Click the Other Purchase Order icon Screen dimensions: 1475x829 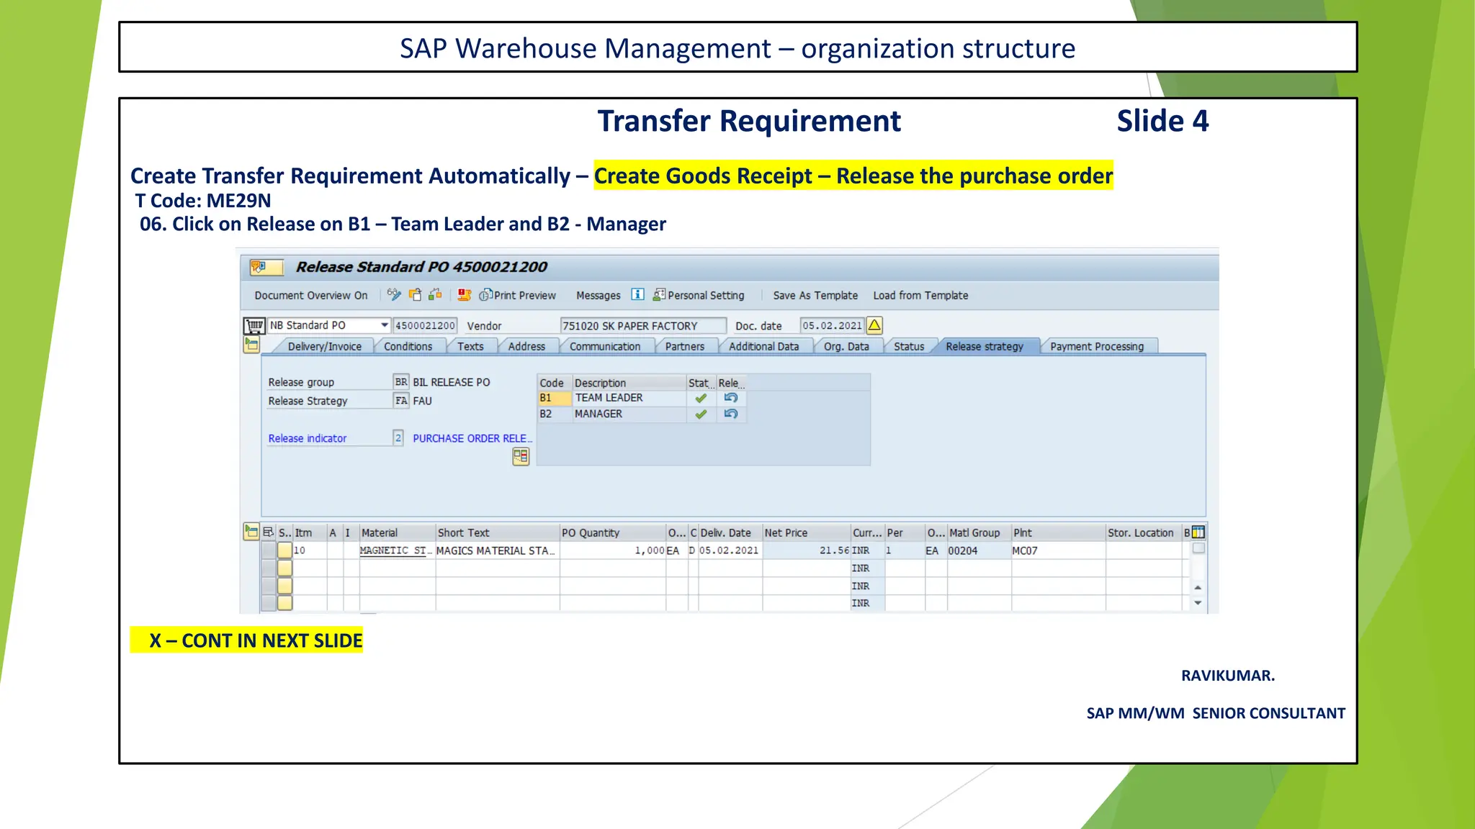(415, 294)
